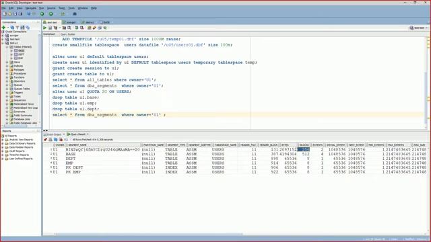Select Materialized Views tree item
Screen dimensions: 431x242
[x=24, y=104]
